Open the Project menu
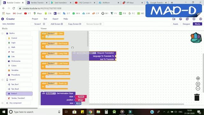This screenshot has width=204, height=115. click(35, 19)
